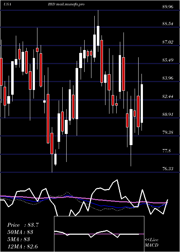
Task: Select the 83.96 price axis label
Action: pos(168,78)
